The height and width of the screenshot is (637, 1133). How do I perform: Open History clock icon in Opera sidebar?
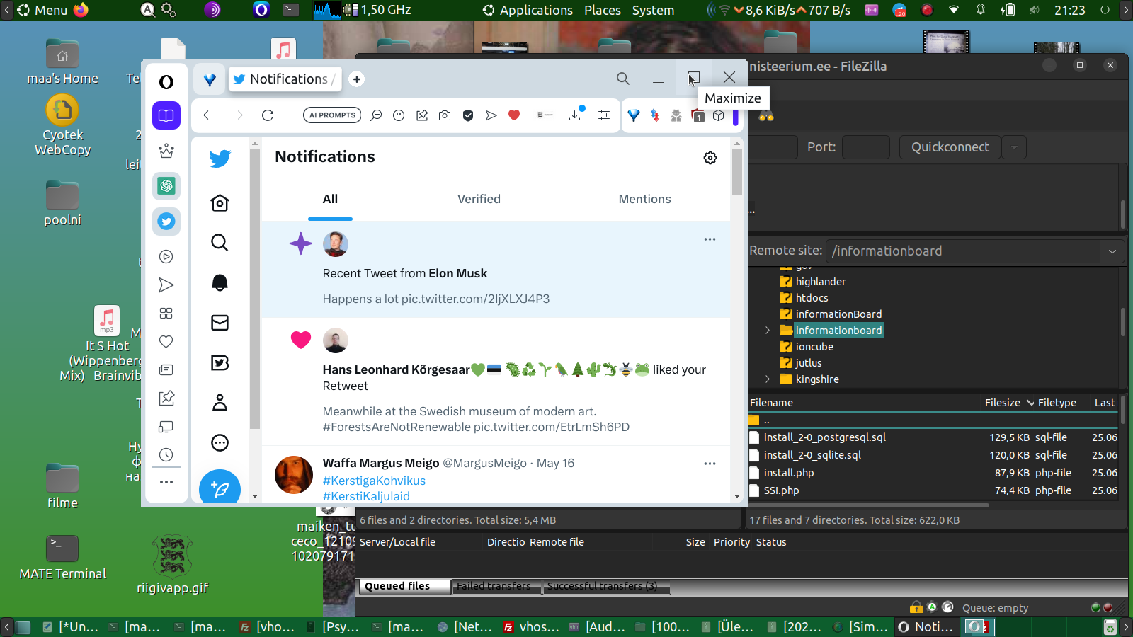click(166, 455)
